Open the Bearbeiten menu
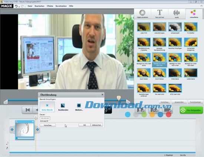Screen dimensions: 204x157 click(39, 6)
